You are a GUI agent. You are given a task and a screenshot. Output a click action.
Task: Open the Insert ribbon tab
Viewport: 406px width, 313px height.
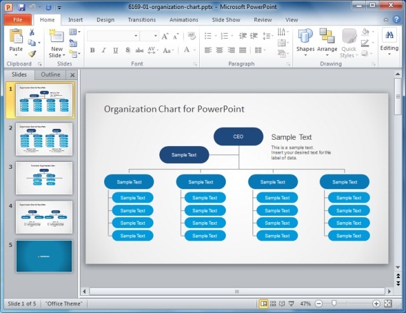click(75, 20)
